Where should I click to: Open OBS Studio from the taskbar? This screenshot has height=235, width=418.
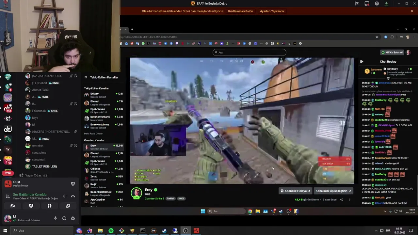[x=185, y=231]
